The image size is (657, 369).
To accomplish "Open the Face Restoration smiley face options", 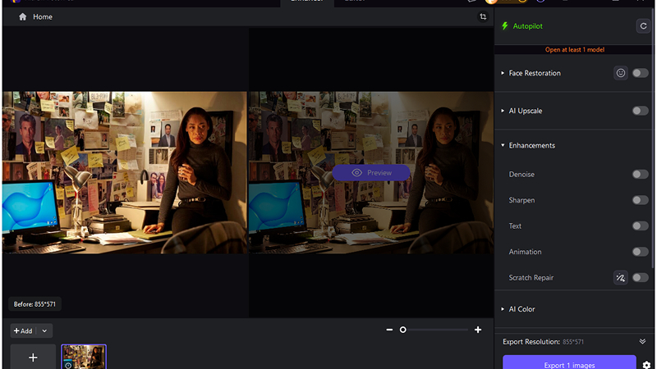I will click(621, 73).
